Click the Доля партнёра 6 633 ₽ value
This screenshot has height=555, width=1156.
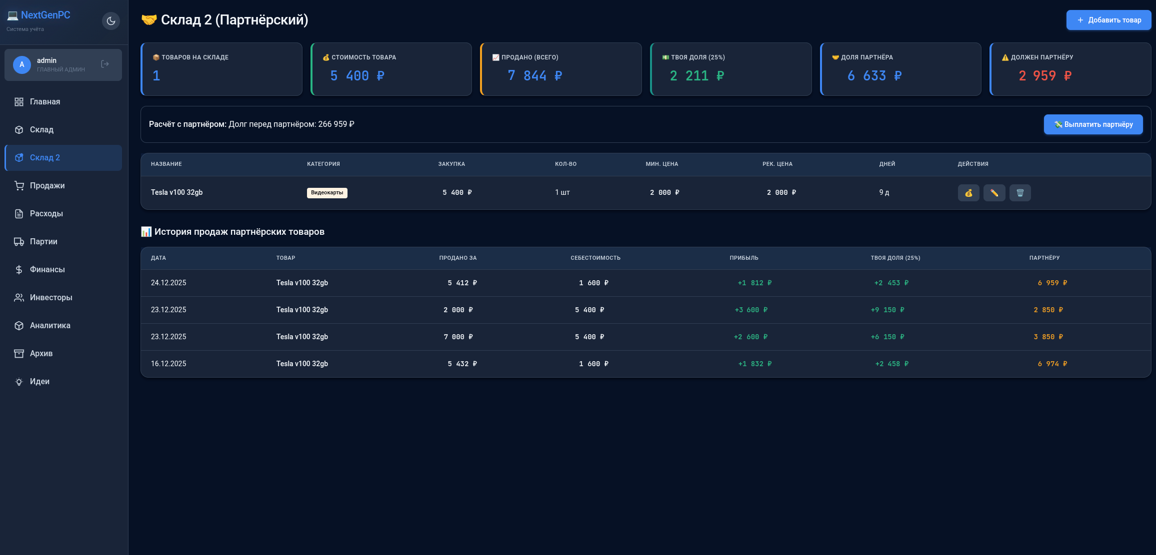pos(874,76)
